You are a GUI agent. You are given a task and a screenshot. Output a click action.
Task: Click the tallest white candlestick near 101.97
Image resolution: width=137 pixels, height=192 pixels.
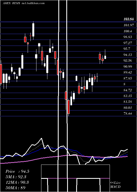click(33, 30)
